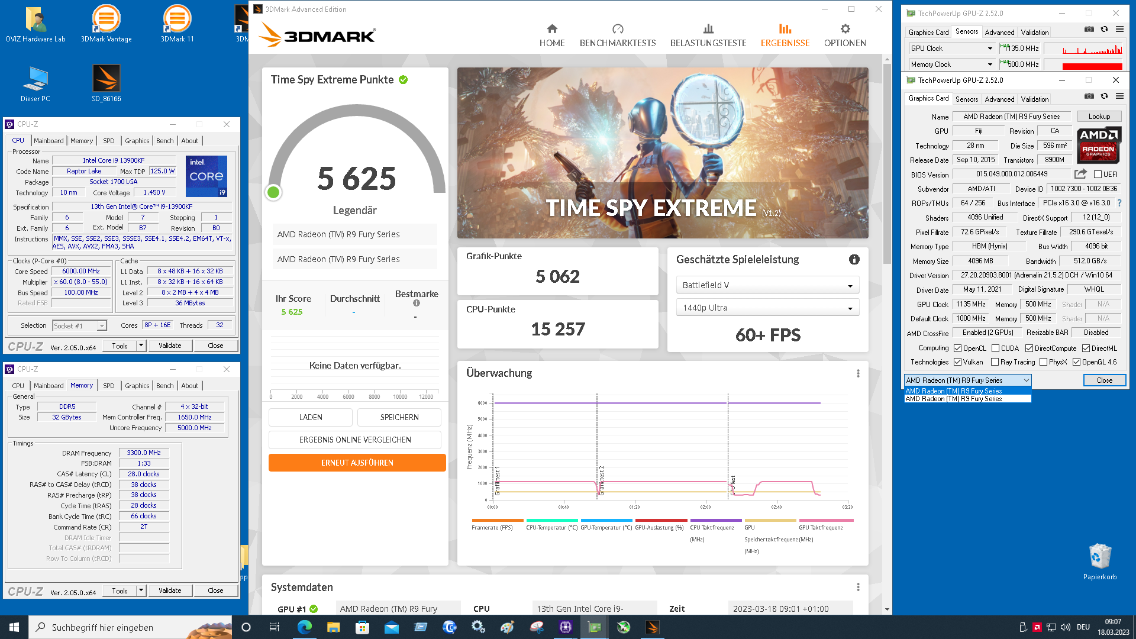Switch to SPD tab in upper CPU-Z
Image resolution: width=1136 pixels, height=639 pixels.
coord(109,141)
